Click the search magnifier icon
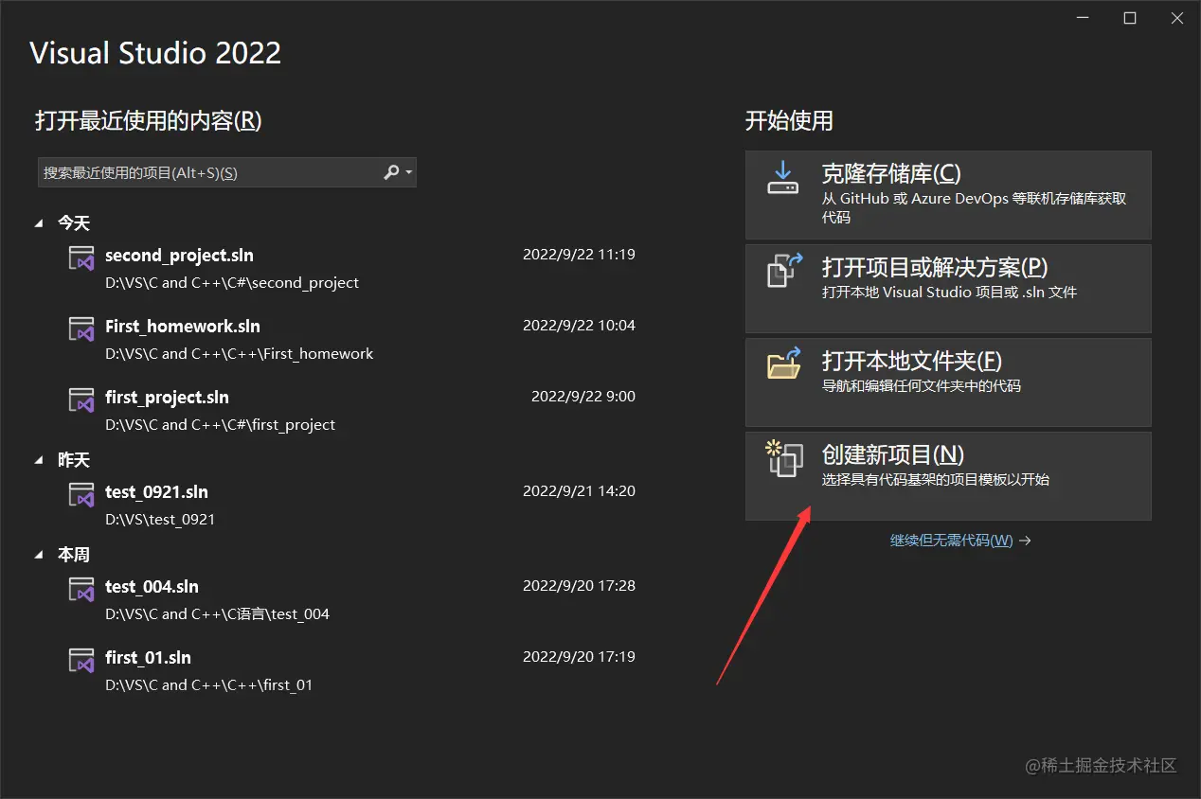1201x799 pixels. pos(391,172)
